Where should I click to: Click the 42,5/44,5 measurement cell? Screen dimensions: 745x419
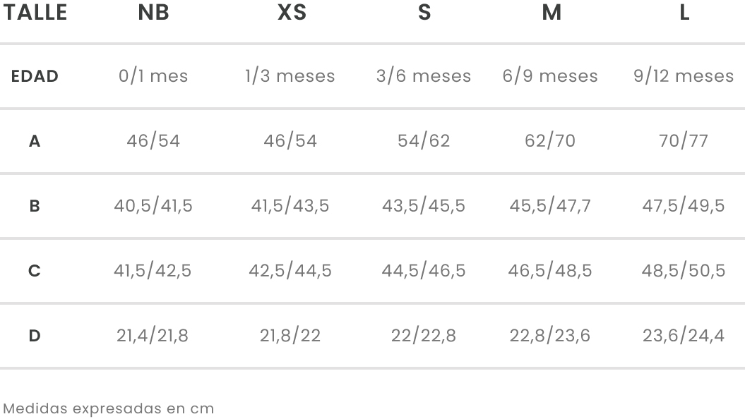pos(290,270)
